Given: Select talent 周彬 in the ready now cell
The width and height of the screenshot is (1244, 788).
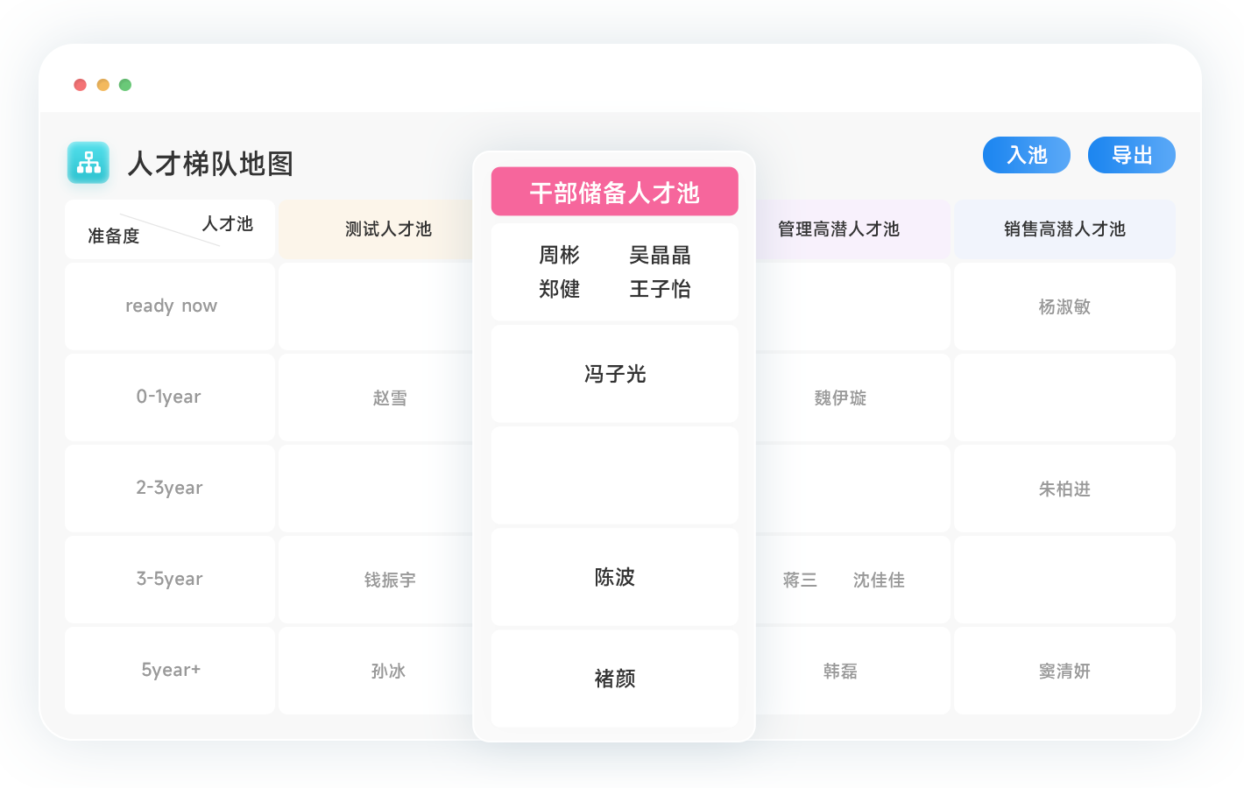Looking at the screenshot, I should pyautogui.click(x=559, y=256).
